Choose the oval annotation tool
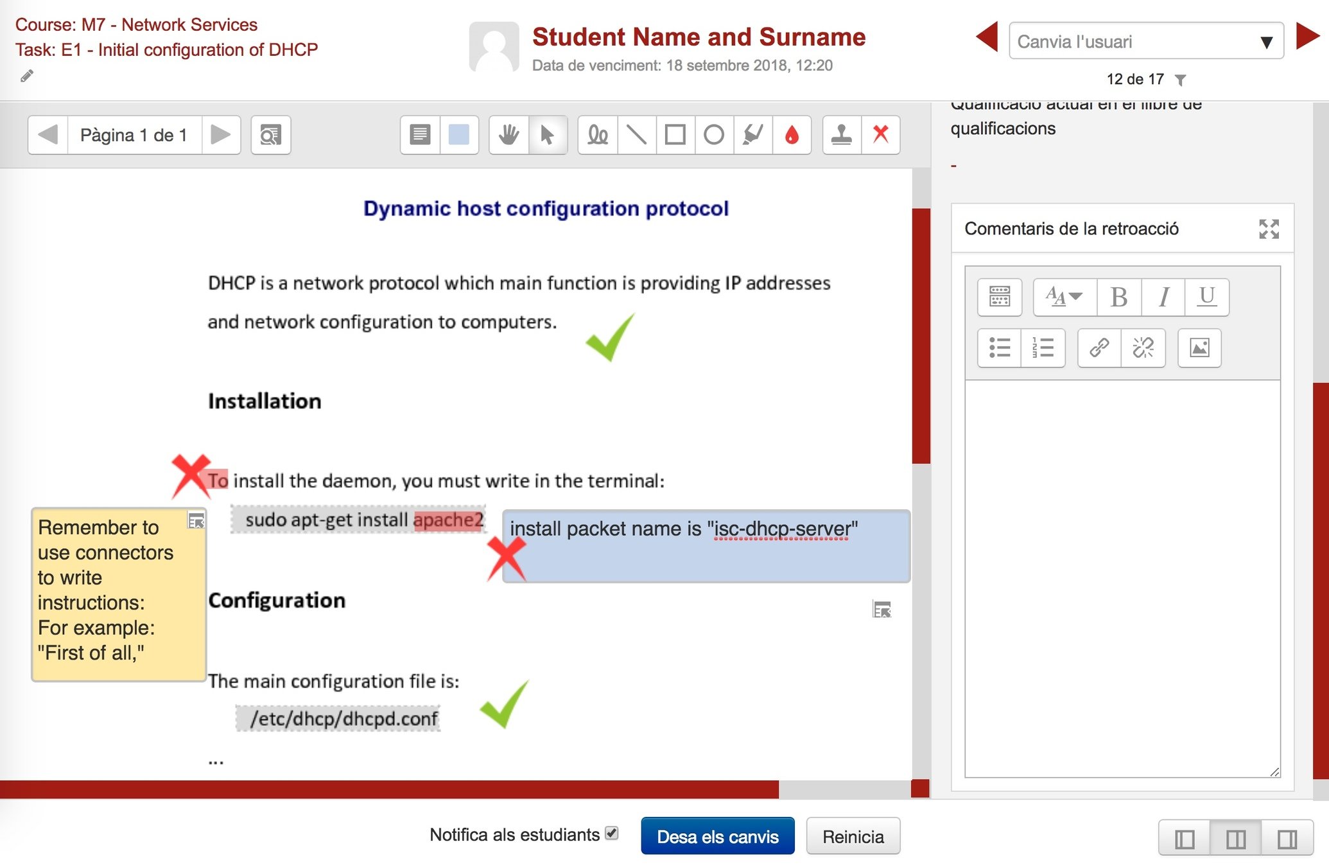This screenshot has width=1329, height=867. (713, 135)
